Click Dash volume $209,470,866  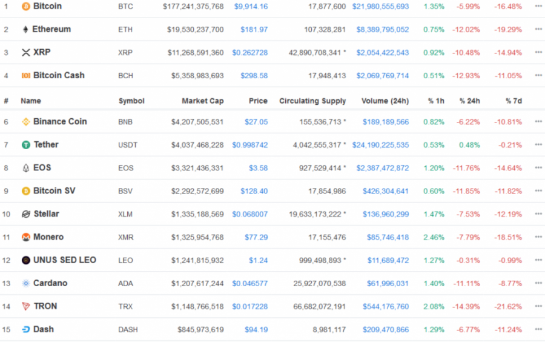coord(386,329)
